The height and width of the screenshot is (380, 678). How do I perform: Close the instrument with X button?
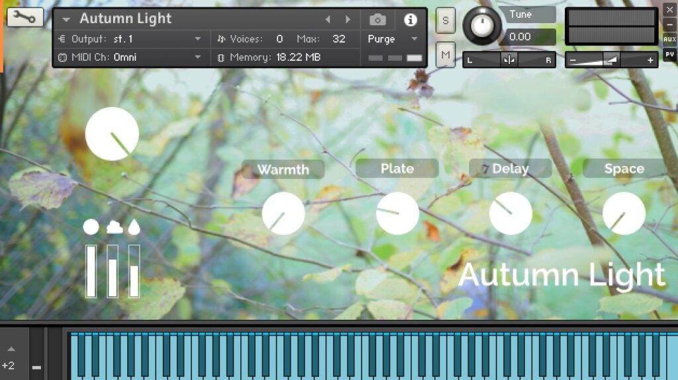[x=669, y=9]
